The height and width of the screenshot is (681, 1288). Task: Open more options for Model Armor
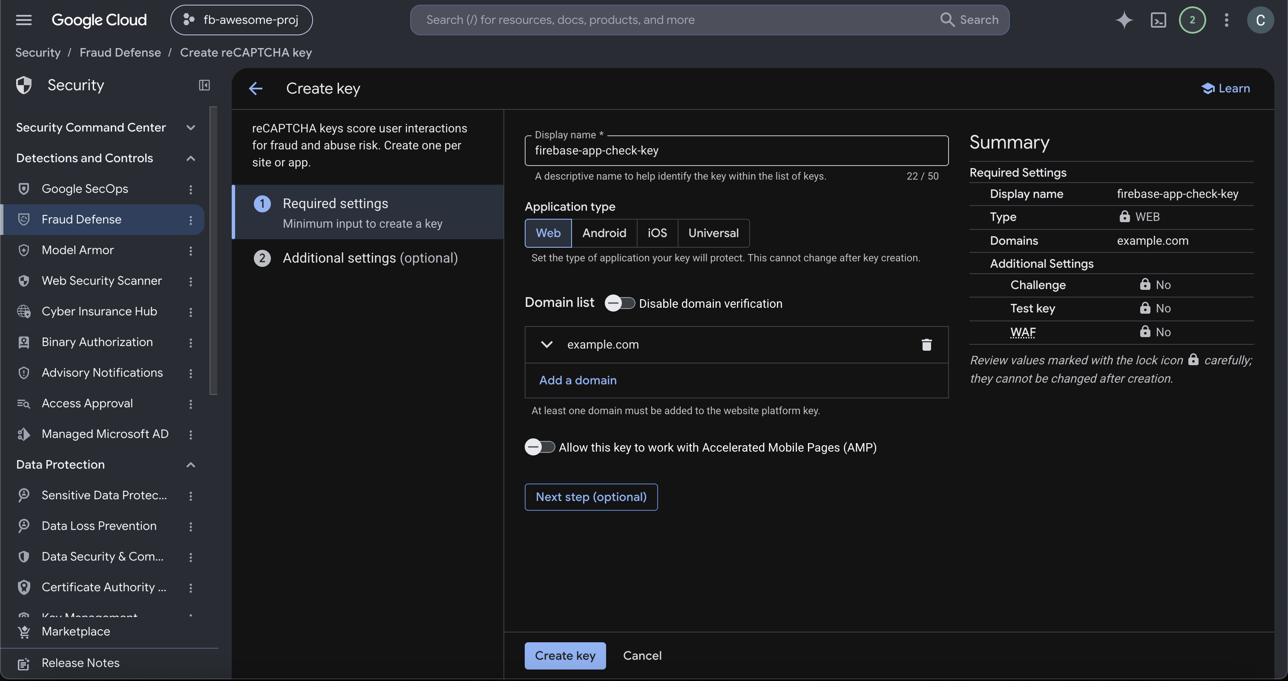[x=190, y=250]
